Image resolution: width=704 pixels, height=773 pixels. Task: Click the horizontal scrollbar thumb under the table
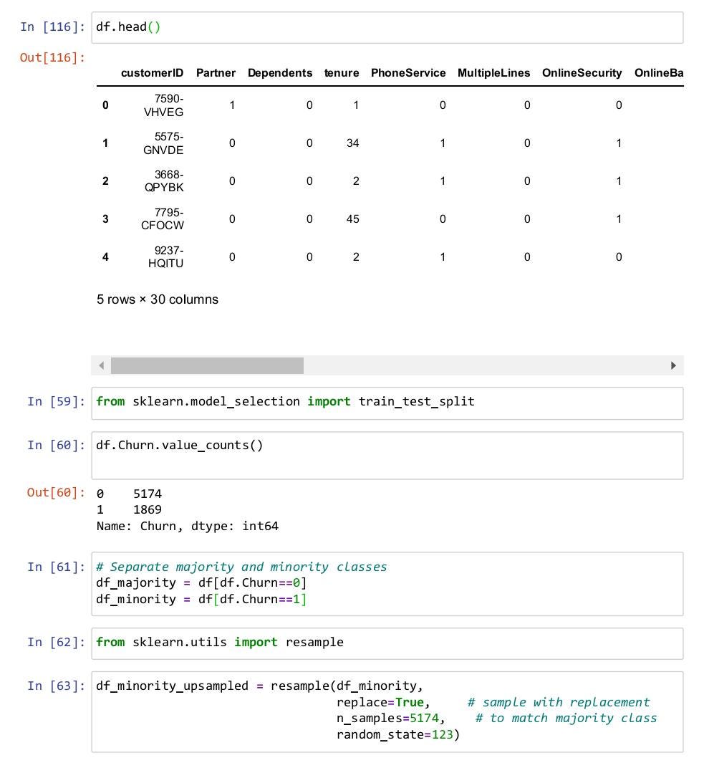point(208,365)
